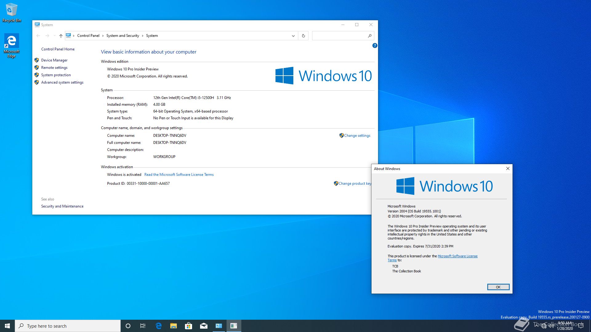Close the System window
The height and width of the screenshot is (332, 591).
(371, 25)
